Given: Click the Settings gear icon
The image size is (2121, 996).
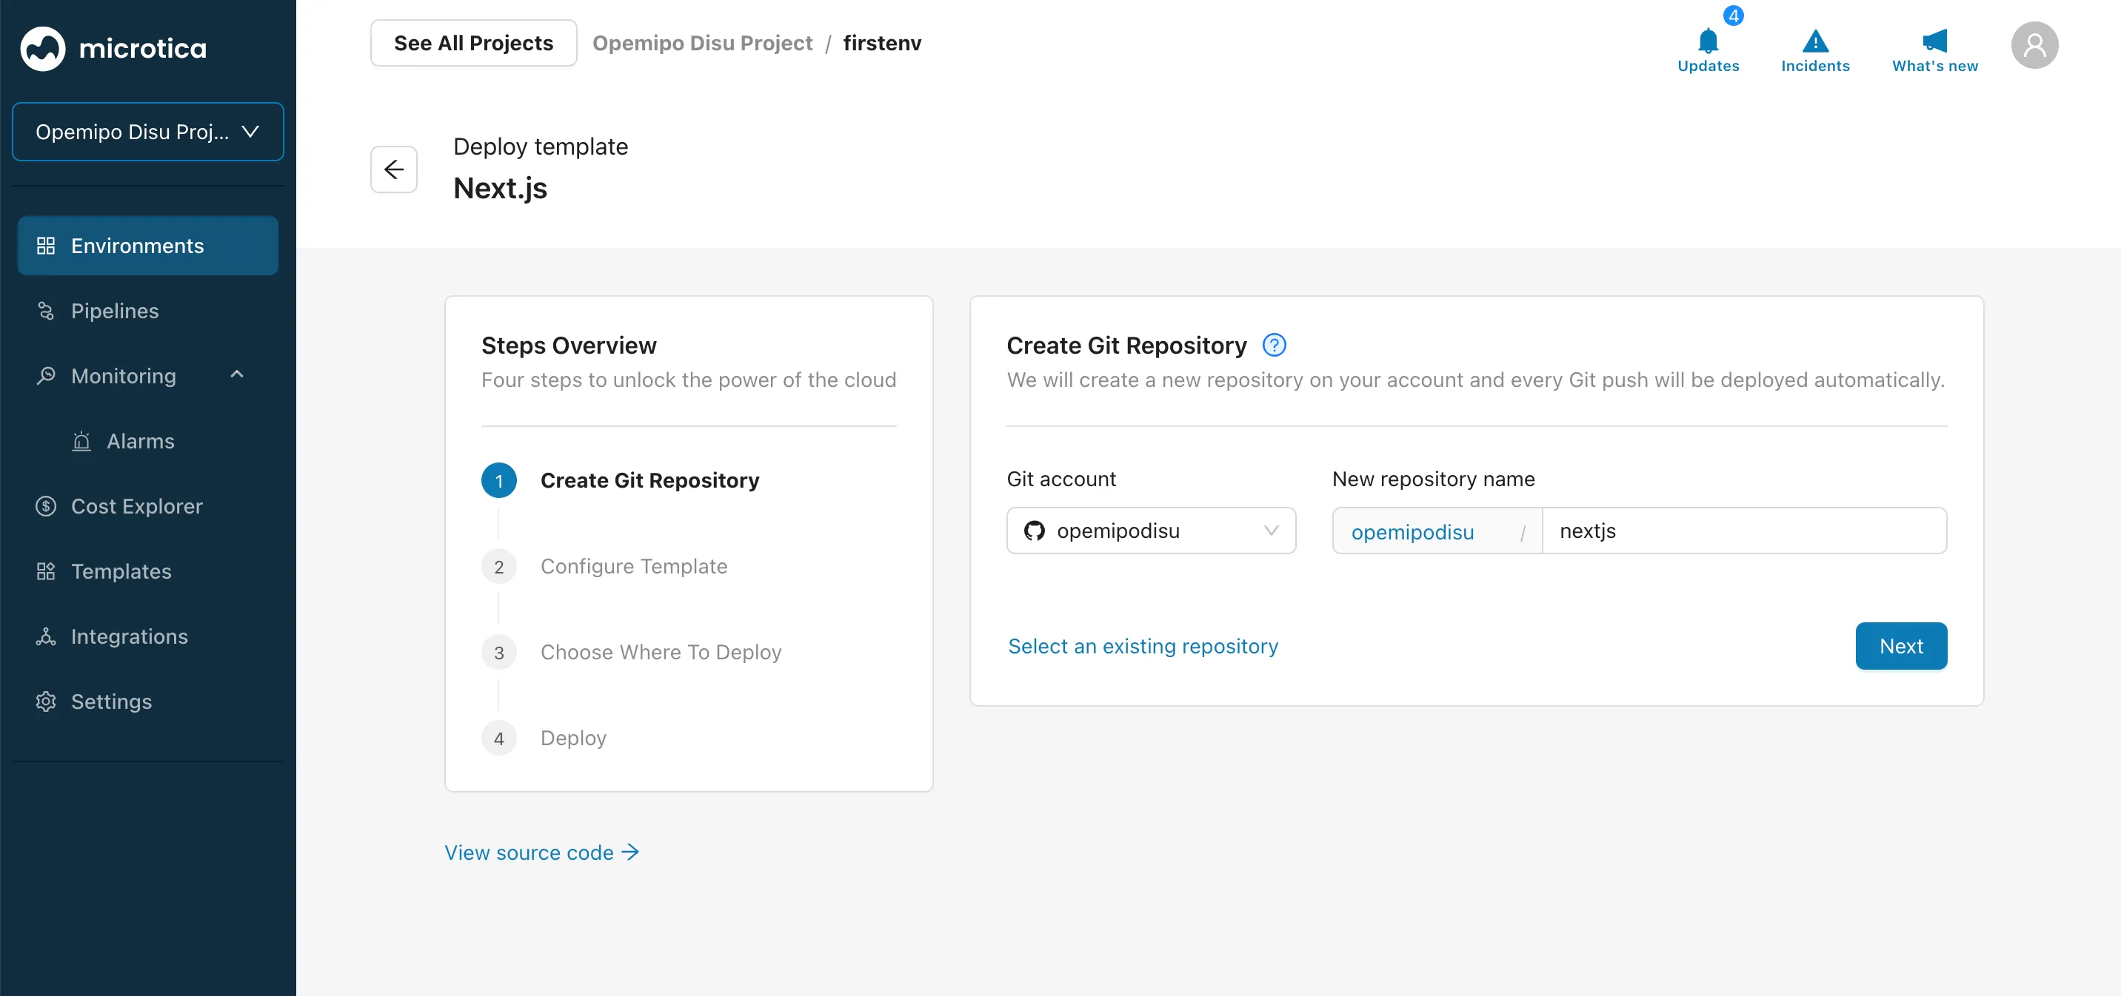Looking at the screenshot, I should pos(46,701).
